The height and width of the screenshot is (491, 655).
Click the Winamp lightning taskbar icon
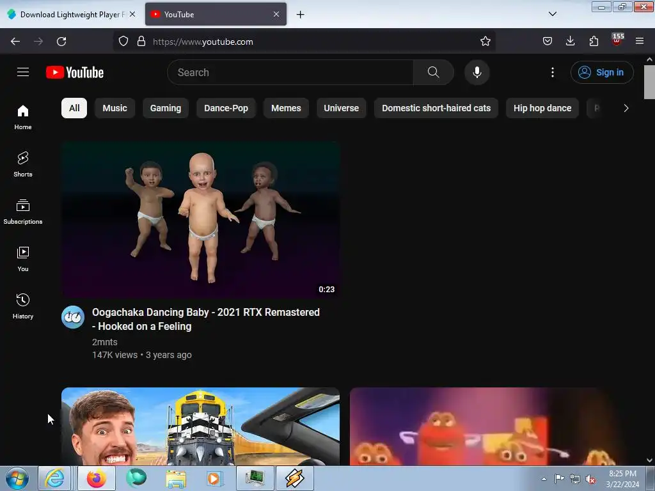coord(294,478)
